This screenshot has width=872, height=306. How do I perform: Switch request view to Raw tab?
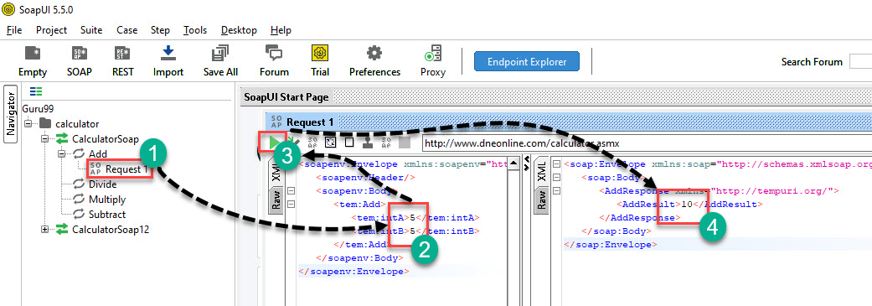tap(276, 199)
